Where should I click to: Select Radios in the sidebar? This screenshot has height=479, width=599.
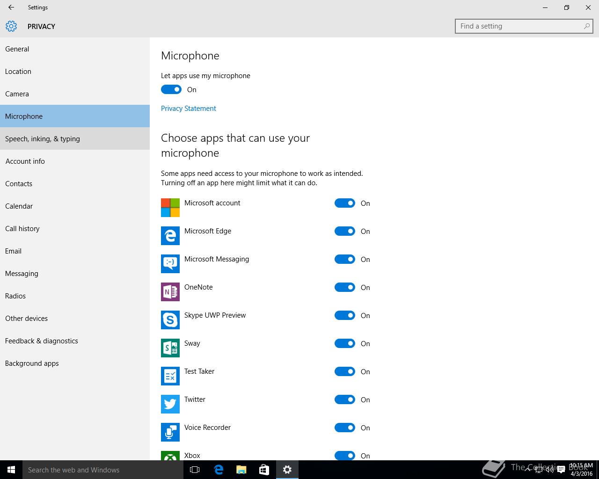click(x=75, y=296)
